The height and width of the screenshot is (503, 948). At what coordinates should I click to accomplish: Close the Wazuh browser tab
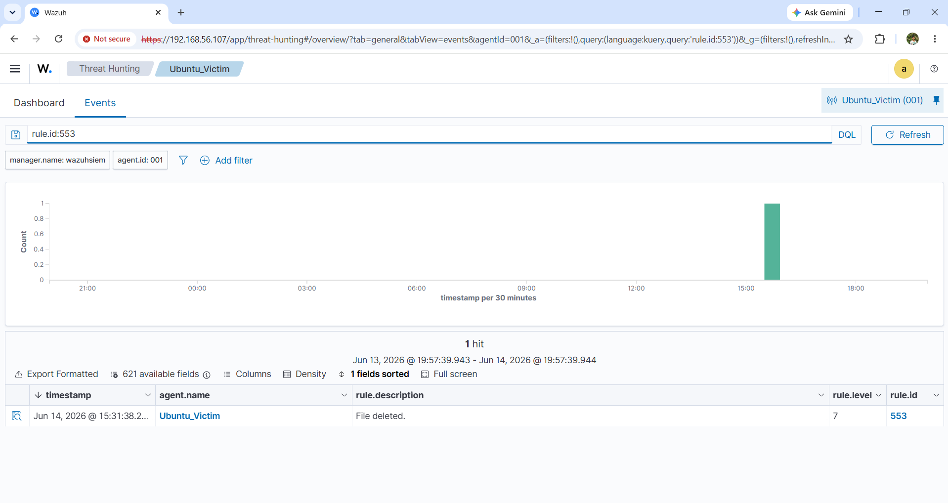coord(158,12)
